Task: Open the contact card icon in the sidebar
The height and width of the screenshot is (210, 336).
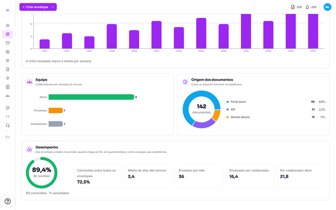Action: pyautogui.click(x=8, y=87)
